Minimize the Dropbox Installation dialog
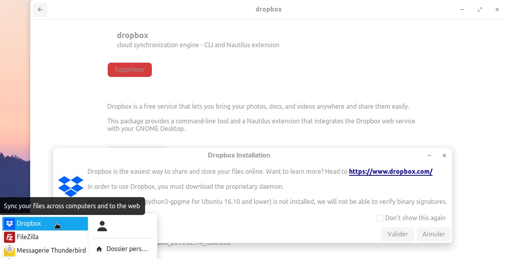The width and height of the screenshot is (506, 259). [429, 155]
